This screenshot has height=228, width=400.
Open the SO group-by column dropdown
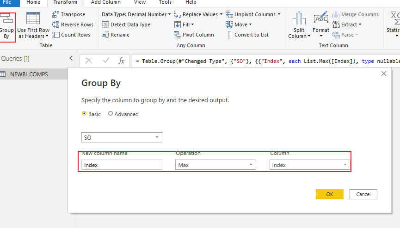tap(122, 137)
